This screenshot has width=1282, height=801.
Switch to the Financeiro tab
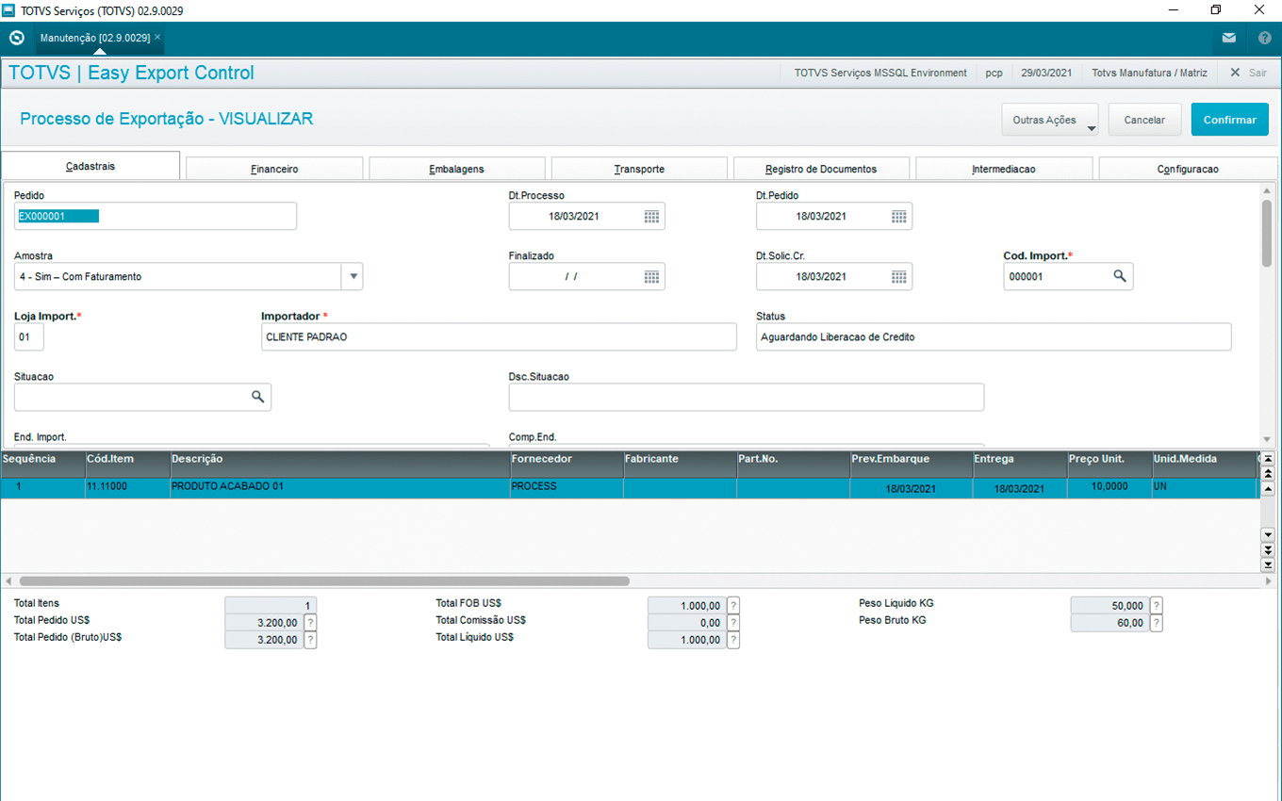click(274, 169)
